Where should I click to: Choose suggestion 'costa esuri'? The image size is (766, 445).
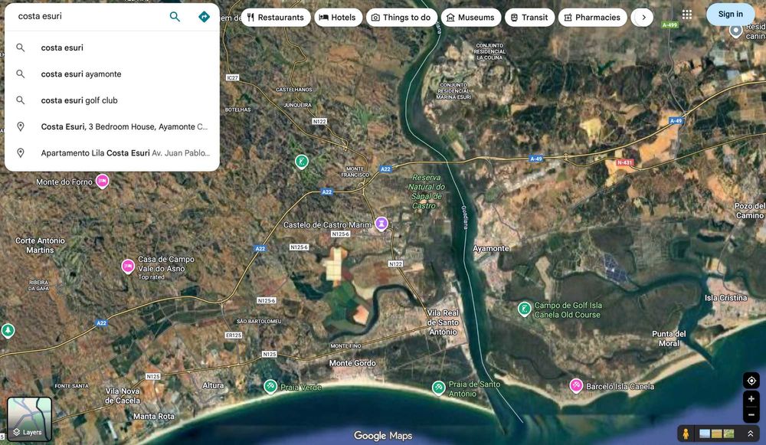click(112, 48)
